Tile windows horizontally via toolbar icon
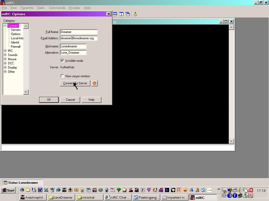The width and height of the screenshot is (269, 201). click(115, 14)
